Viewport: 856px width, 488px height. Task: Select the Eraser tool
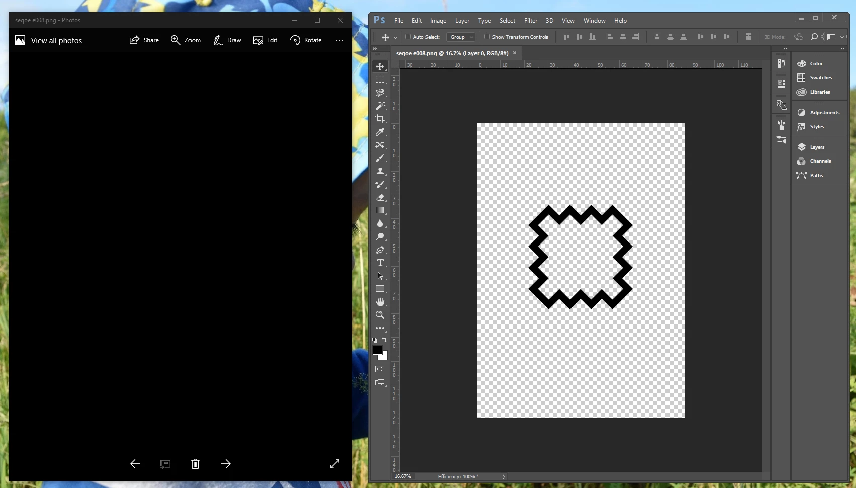pyautogui.click(x=380, y=197)
